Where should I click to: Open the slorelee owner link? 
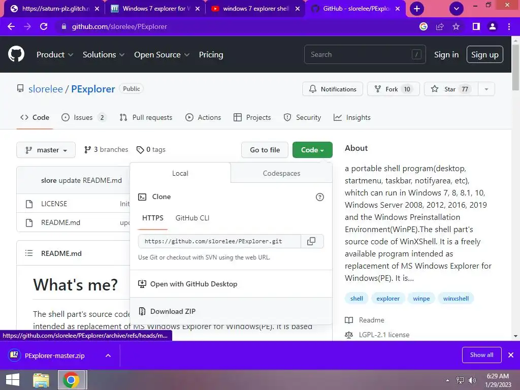click(45, 89)
